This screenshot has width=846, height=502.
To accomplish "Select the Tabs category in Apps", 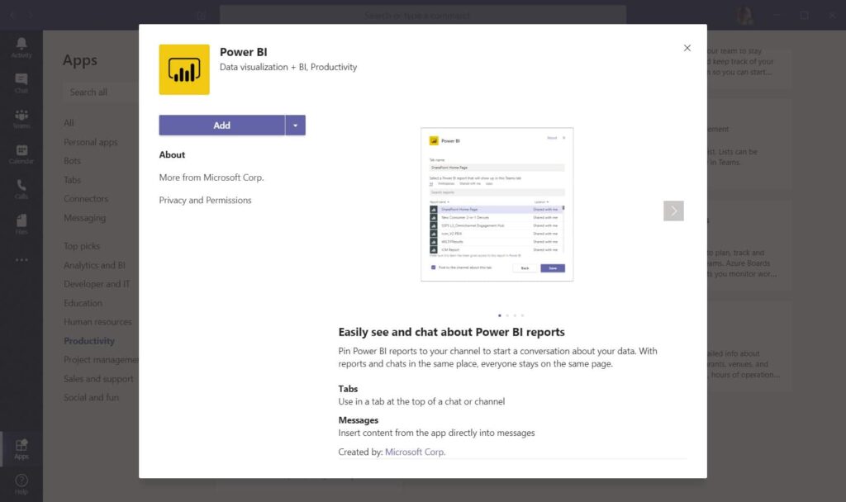I will (73, 179).
